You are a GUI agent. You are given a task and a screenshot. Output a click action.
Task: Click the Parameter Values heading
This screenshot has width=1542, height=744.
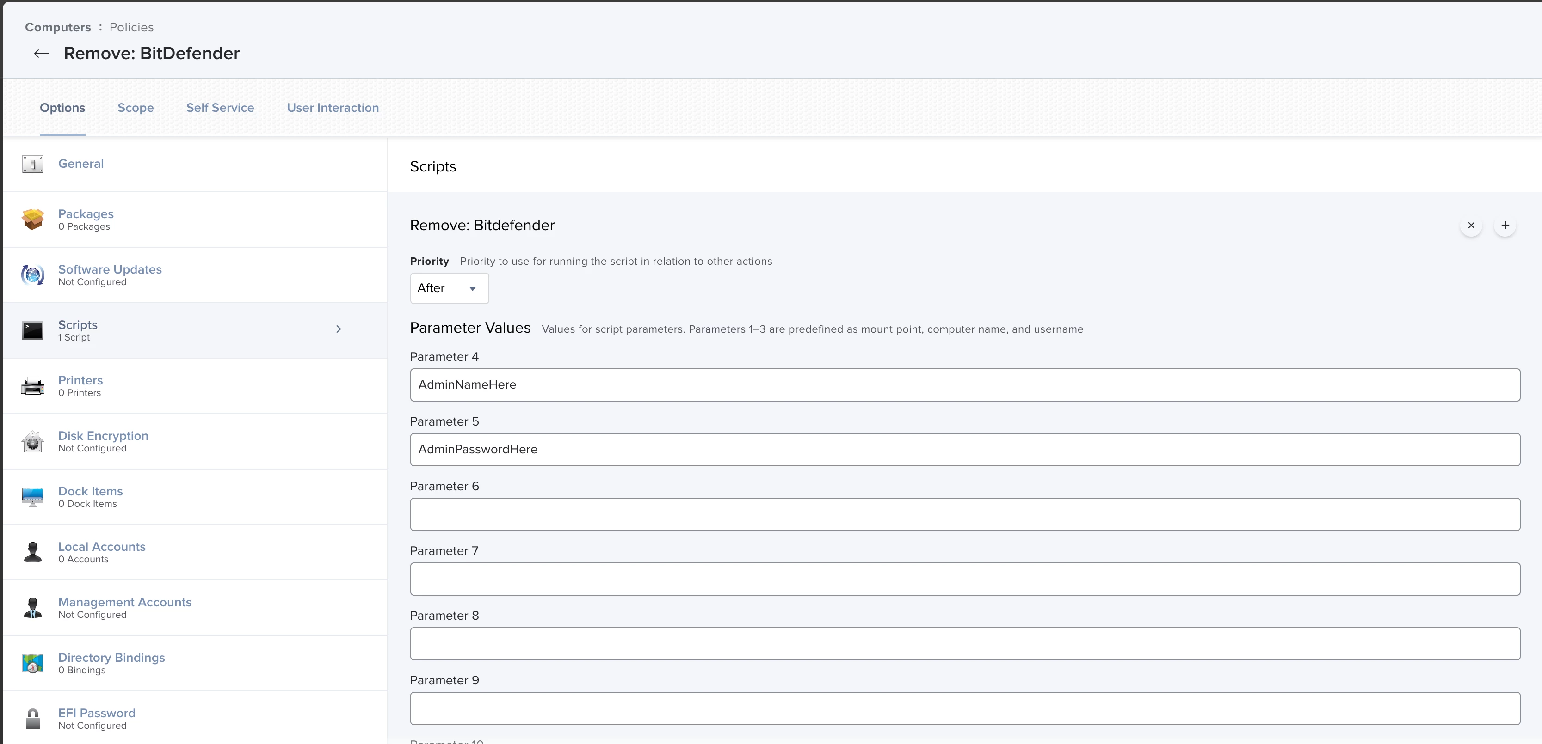pos(470,328)
